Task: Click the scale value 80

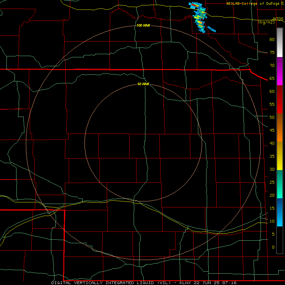Action: (272, 40)
